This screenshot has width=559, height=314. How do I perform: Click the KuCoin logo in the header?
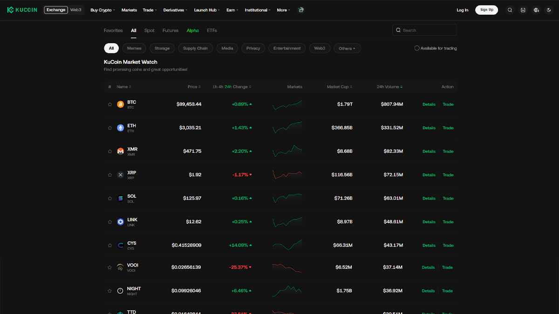pyautogui.click(x=23, y=10)
